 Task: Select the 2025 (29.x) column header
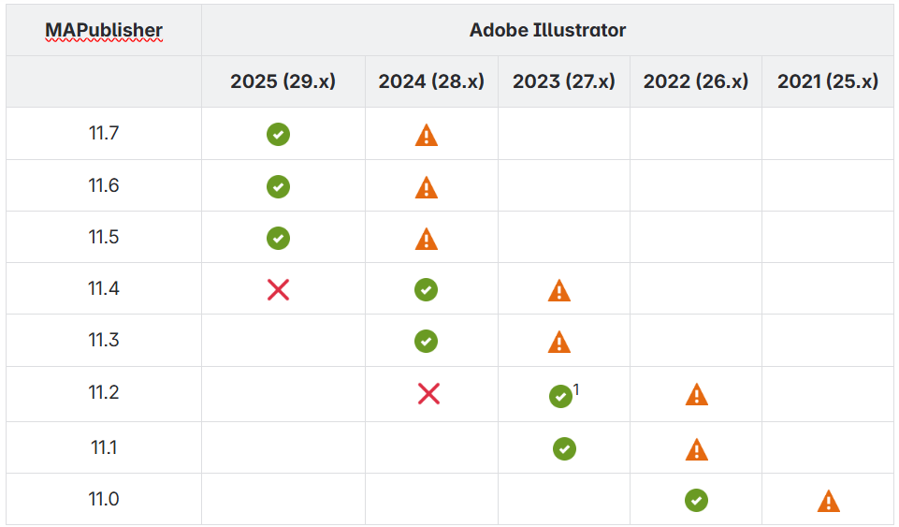[x=283, y=81]
